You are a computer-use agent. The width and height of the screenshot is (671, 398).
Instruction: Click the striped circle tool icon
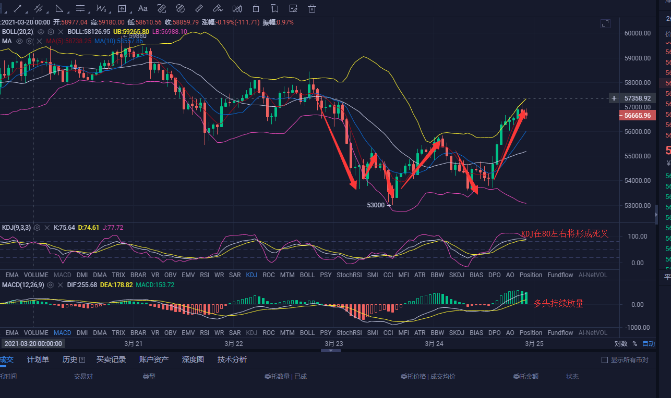pos(181,8)
